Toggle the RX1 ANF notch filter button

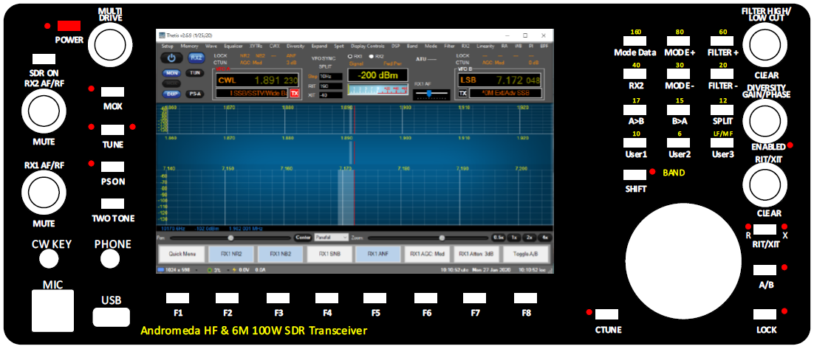[378, 255]
